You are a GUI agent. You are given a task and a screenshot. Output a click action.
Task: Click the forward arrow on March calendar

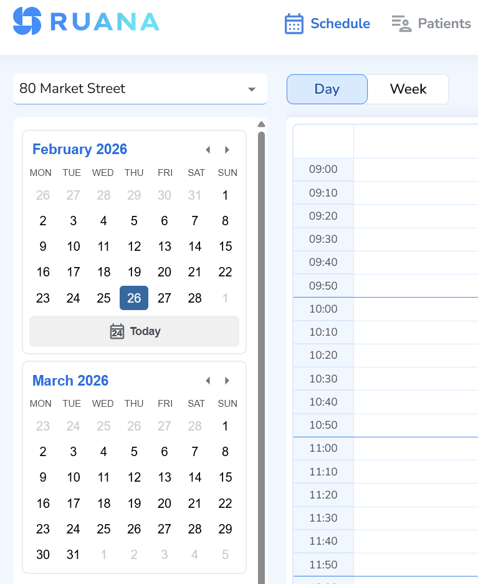pos(227,381)
